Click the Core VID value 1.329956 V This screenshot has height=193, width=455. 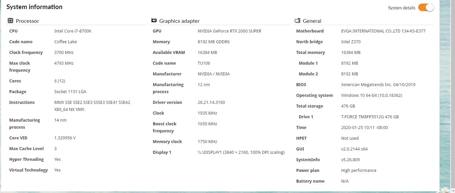(x=65, y=138)
